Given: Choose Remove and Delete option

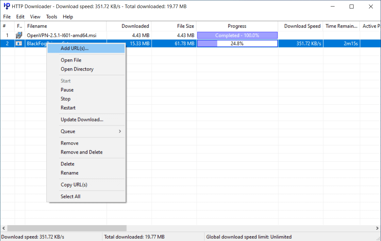Looking at the screenshot, I should click(86, 152).
